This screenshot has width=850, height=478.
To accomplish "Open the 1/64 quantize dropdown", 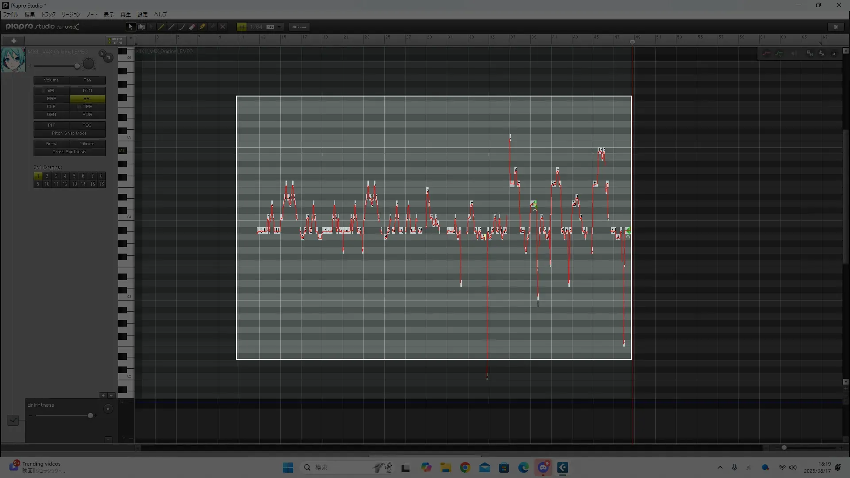I will [x=279, y=27].
